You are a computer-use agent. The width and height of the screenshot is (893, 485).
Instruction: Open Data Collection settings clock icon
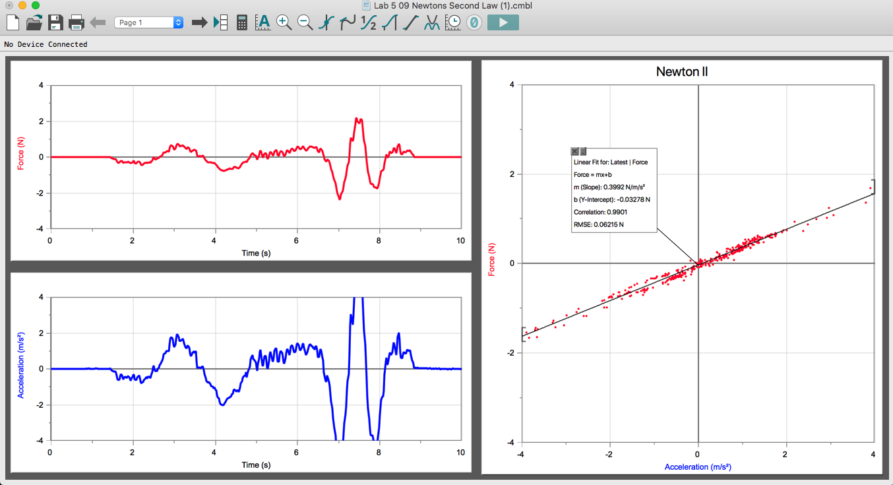pyautogui.click(x=453, y=22)
